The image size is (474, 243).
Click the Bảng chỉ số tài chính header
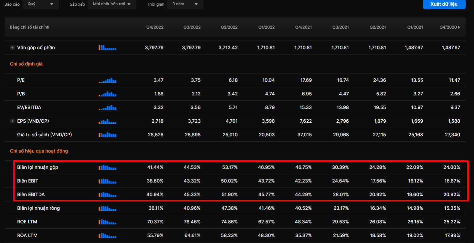(29, 27)
